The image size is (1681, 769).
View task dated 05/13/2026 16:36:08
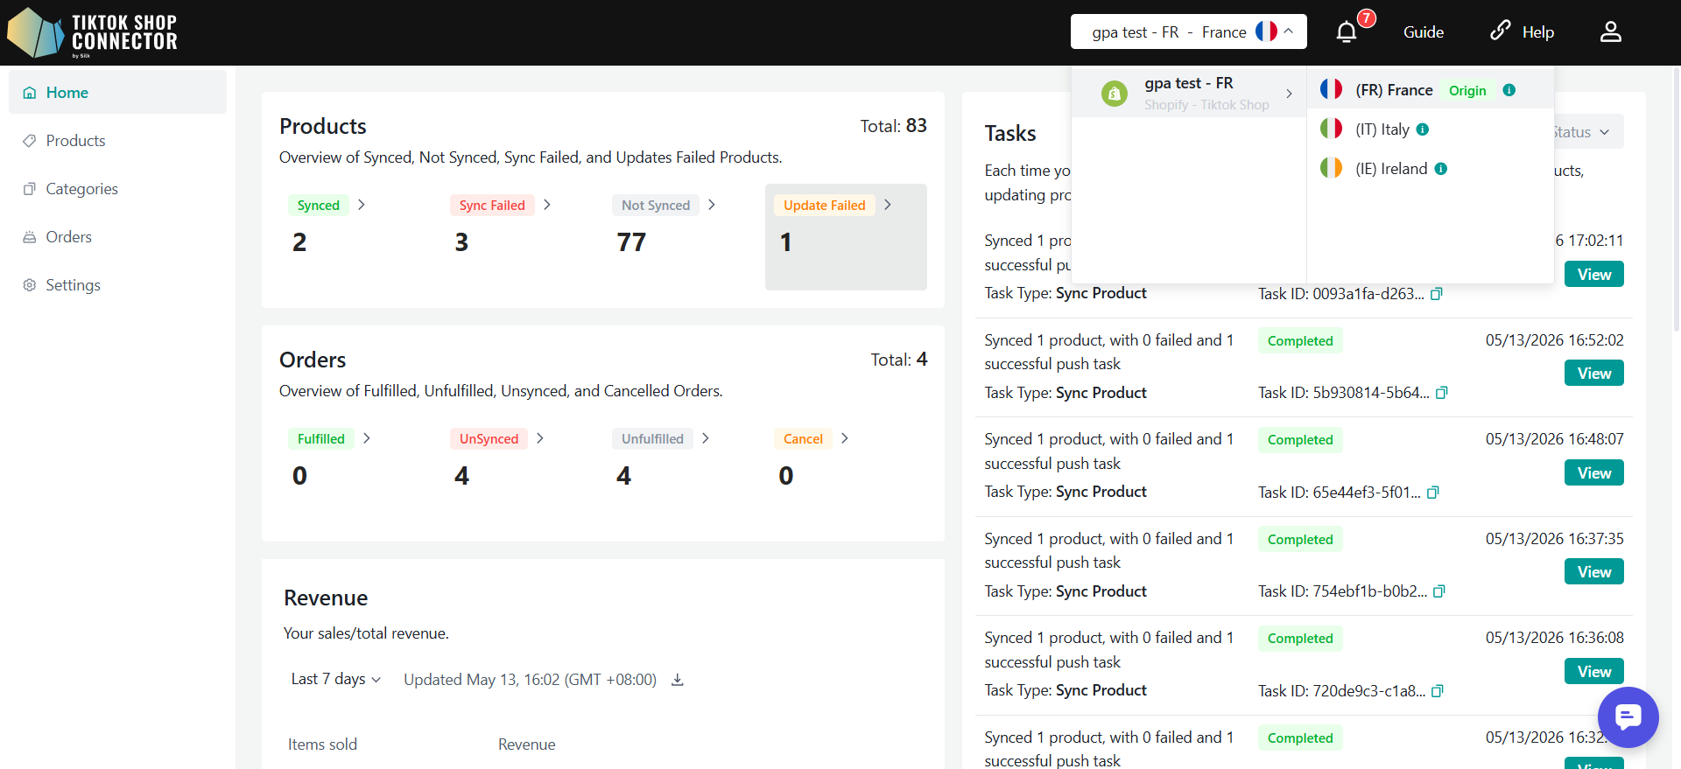[1594, 672]
